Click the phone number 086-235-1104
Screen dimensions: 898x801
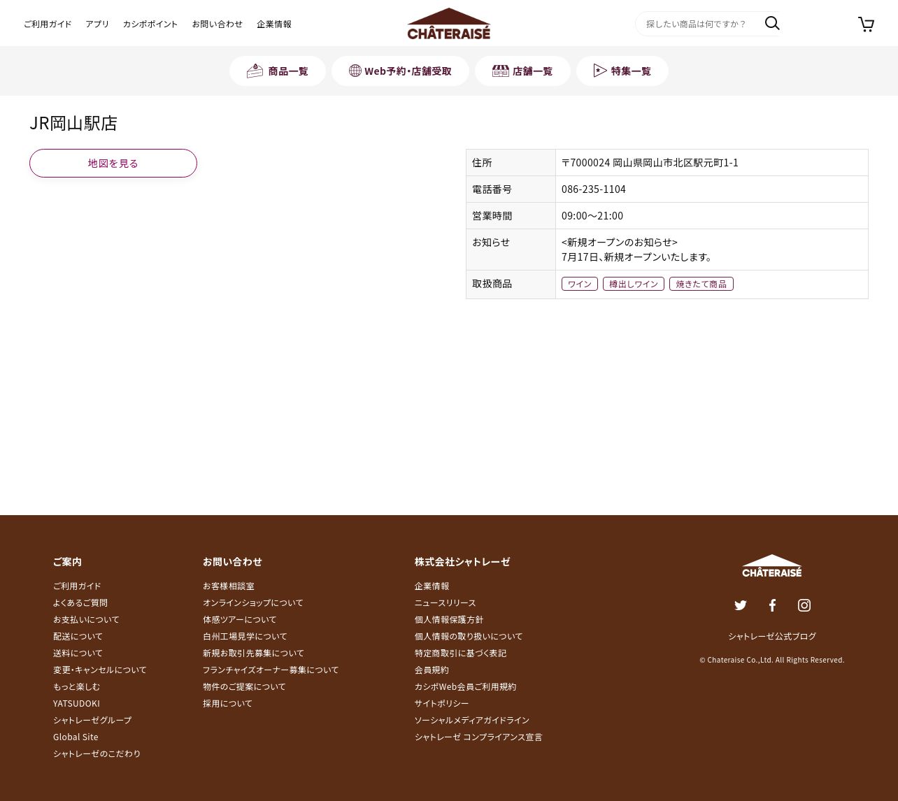(594, 189)
